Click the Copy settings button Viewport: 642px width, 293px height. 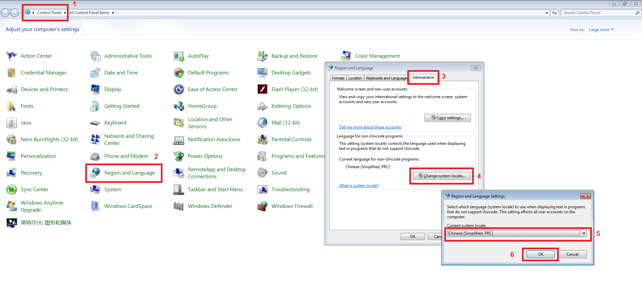click(447, 118)
